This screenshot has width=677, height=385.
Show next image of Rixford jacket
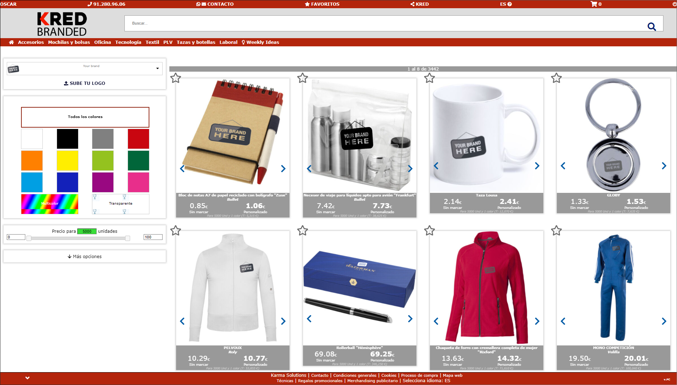pyautogui.click(x=537, y=321)
